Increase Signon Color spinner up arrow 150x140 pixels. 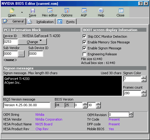click(x=144, y=77)
